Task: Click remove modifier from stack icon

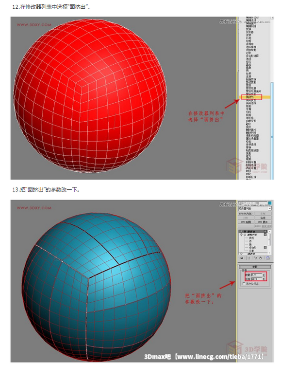Action: click(x=260, y=258)
